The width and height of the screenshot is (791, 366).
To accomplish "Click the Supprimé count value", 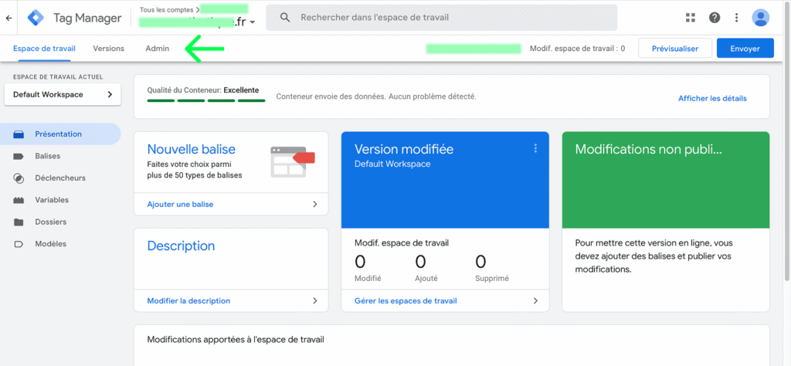I will pos(480,262).
